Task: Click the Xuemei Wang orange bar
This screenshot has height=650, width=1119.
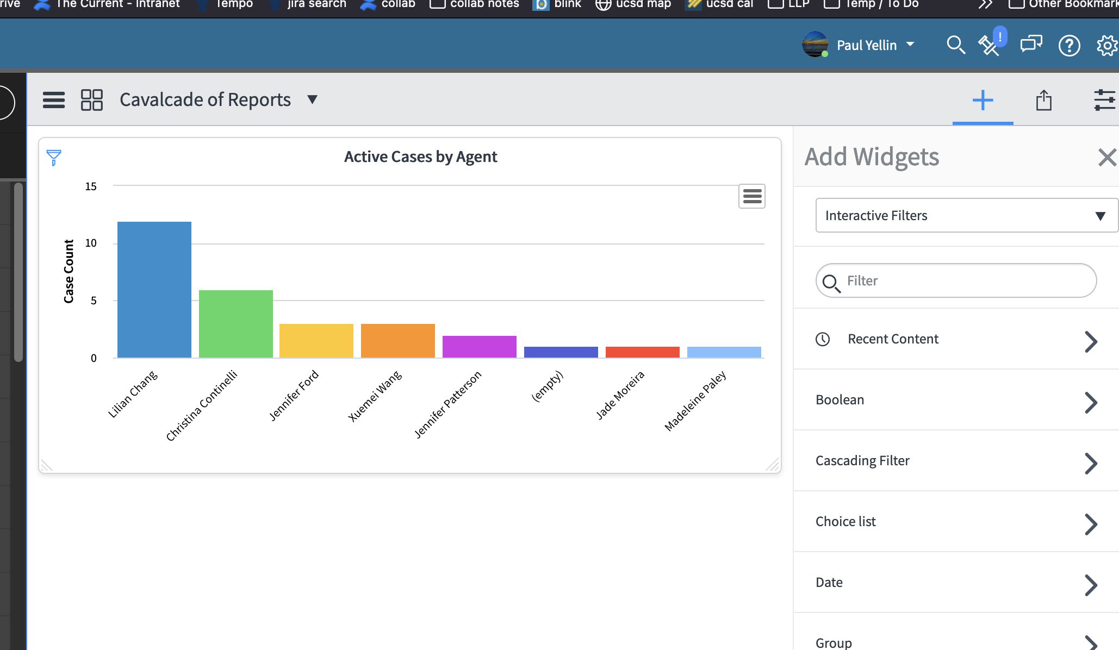Action: coord(398,341)
